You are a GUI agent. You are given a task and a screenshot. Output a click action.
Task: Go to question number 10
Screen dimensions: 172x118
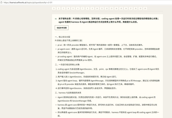(97, 8)
